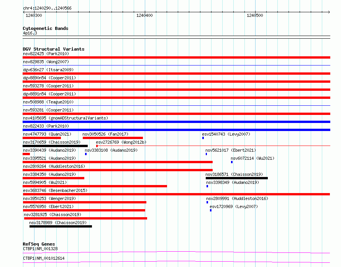This screenshot has width=341, height=267.
Task: Click the 1240500 ruler position label
Action: [x=255, y=15]
